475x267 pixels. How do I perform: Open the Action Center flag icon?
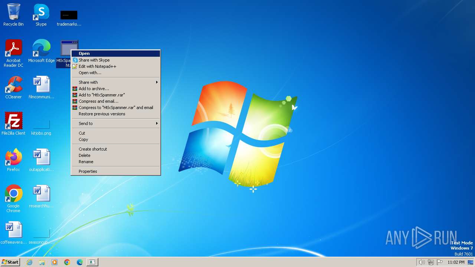440,262
